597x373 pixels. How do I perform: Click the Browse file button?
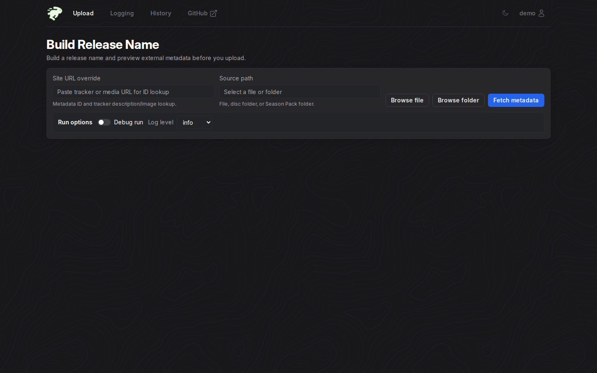click(407, 100)
